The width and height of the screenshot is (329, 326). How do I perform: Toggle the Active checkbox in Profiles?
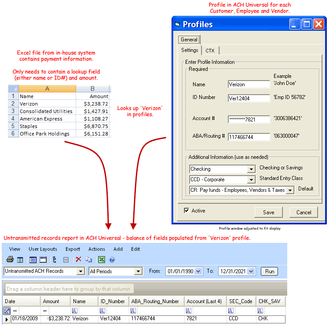(x=186, y=210)
